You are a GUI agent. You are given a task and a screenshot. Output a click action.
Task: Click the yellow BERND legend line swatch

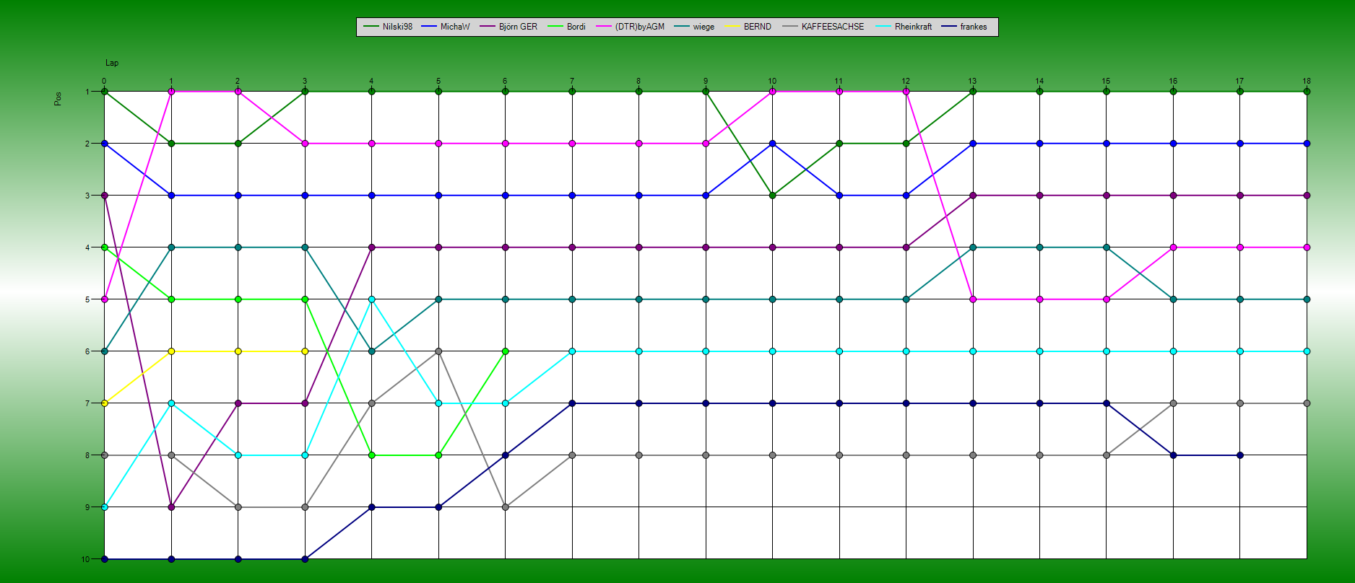tap(732, 27)
